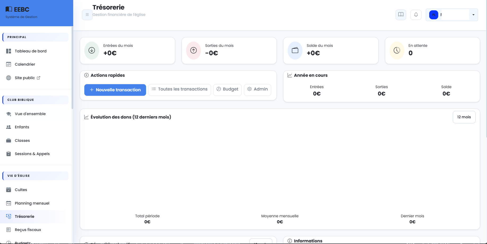
Task: Click the Enfants people icon
Action: point(8,127)
